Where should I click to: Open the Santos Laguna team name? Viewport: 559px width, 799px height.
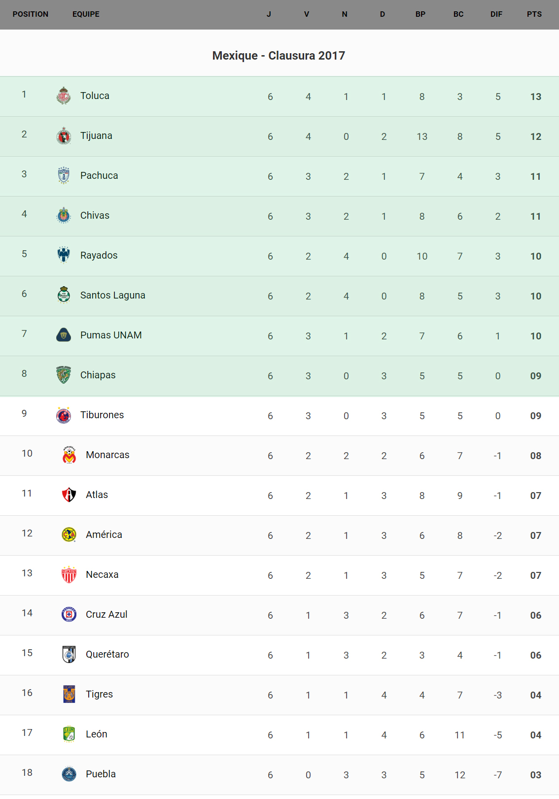point(113,295)
